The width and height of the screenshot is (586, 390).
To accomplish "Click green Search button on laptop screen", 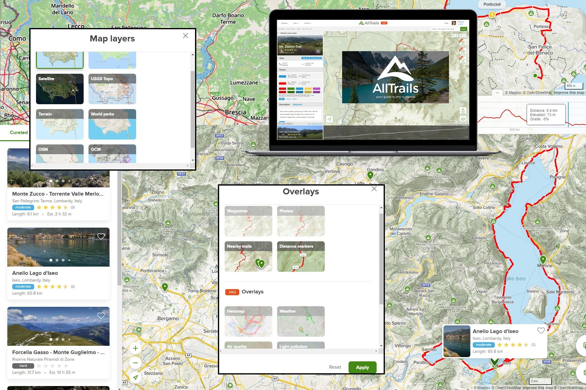I will [x=464, y=29].
